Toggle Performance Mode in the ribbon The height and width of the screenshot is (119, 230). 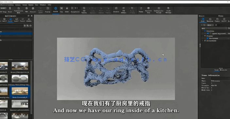(x=18, y=10)
